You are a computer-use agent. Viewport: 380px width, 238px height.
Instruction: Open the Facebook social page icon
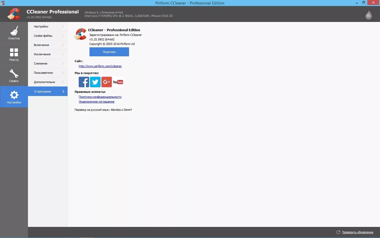pyautogui.click(x=84, y=82)
